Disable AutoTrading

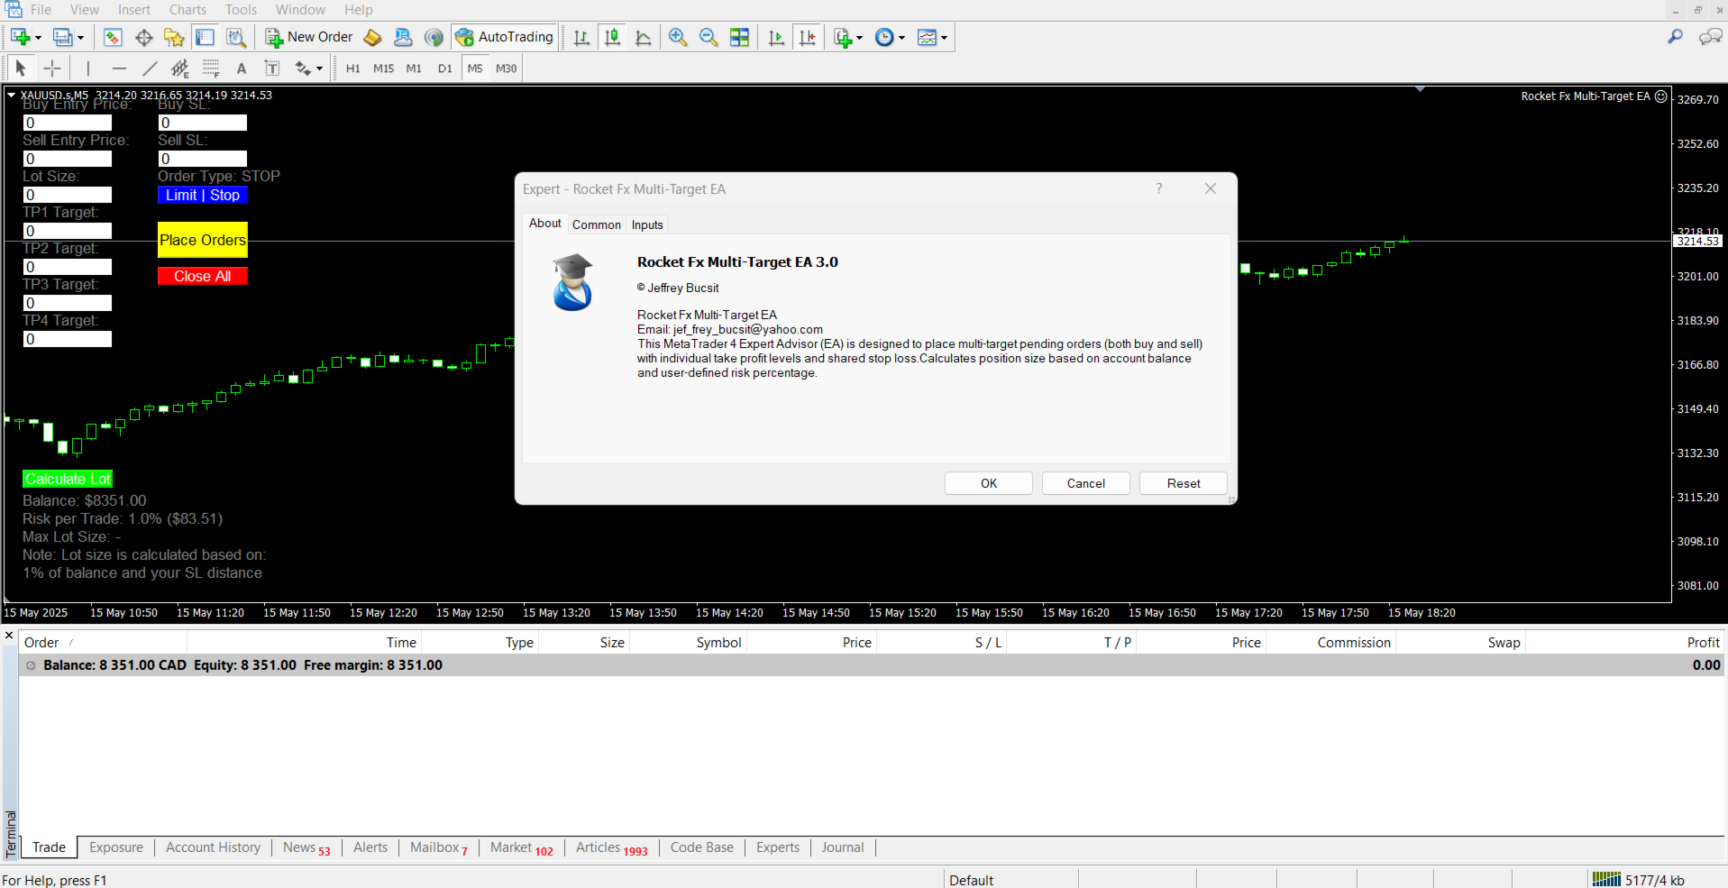pyautogui.click(x=504, y=37)
